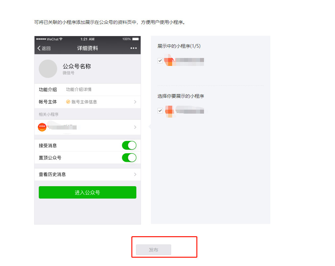Click the back arrow labeled 返回
Image resolution: width=335 pixels, height=266 pixels.
[44, 48]
